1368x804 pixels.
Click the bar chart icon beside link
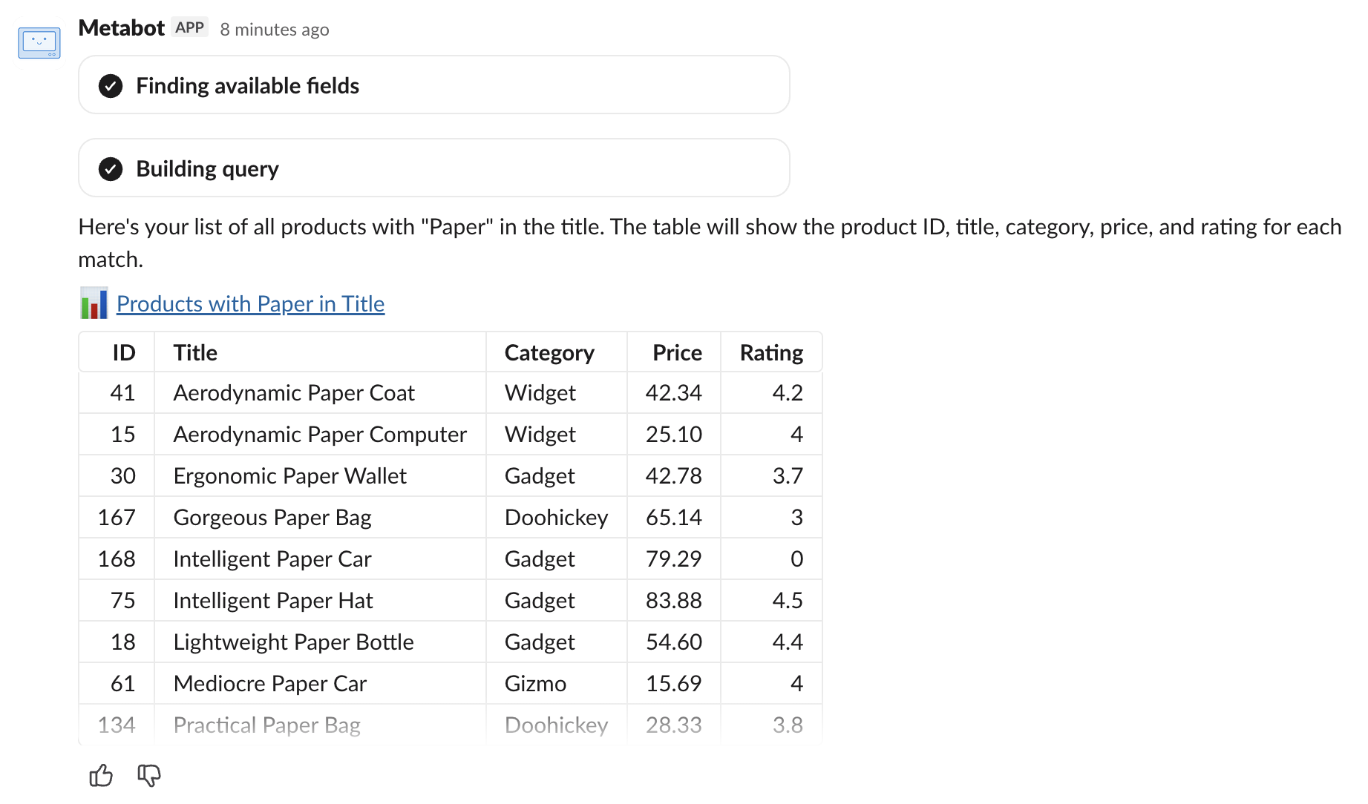[x=94, y=303]
